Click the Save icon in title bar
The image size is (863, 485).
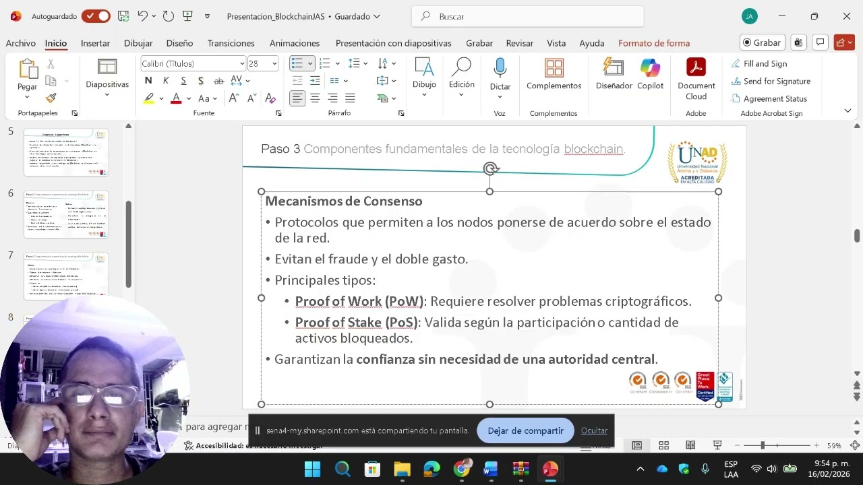pyautogui.click(x=123, y=16)
